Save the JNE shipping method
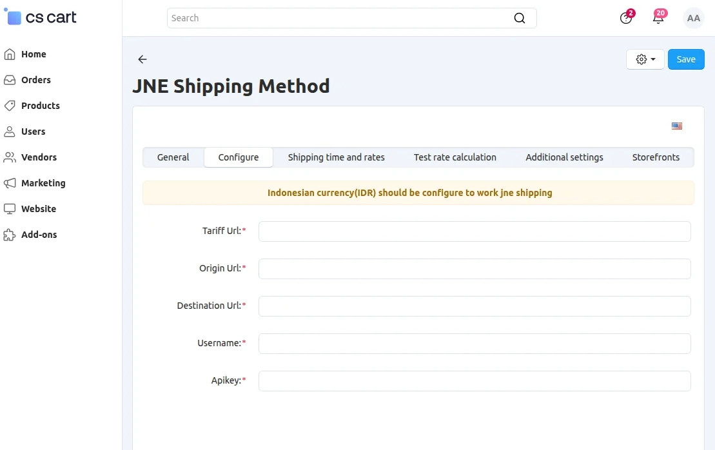Screen dimensions: 715x450 tap(686, 59)
